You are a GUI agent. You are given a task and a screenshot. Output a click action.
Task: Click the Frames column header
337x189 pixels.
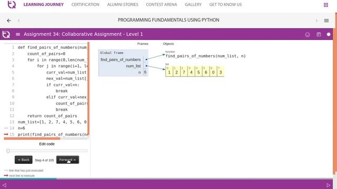coord(143,44)
